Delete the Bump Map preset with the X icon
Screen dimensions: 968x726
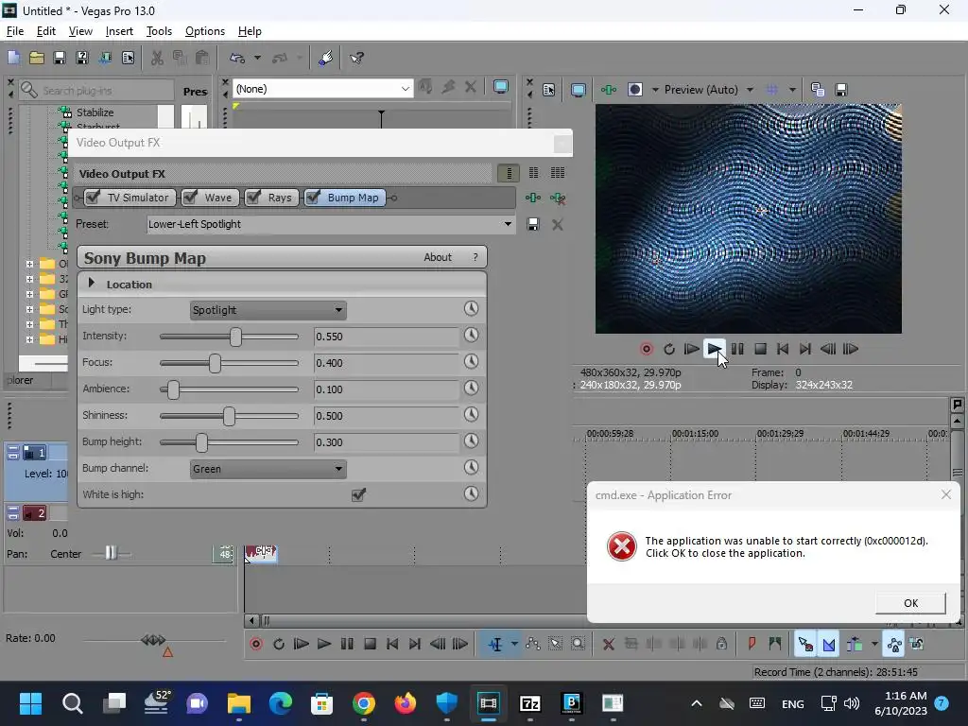pyautogui.click(x=558, y=225)
